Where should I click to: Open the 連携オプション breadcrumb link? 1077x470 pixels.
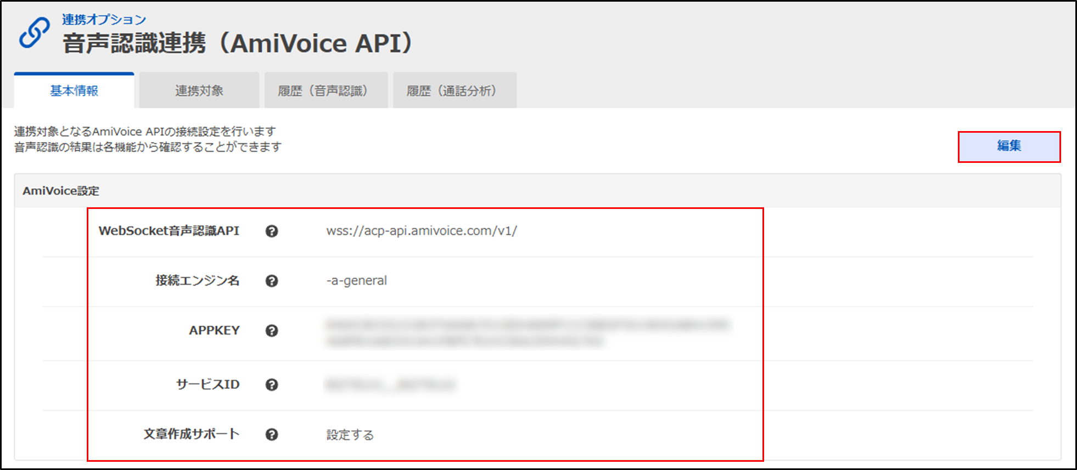click(104, 20)
